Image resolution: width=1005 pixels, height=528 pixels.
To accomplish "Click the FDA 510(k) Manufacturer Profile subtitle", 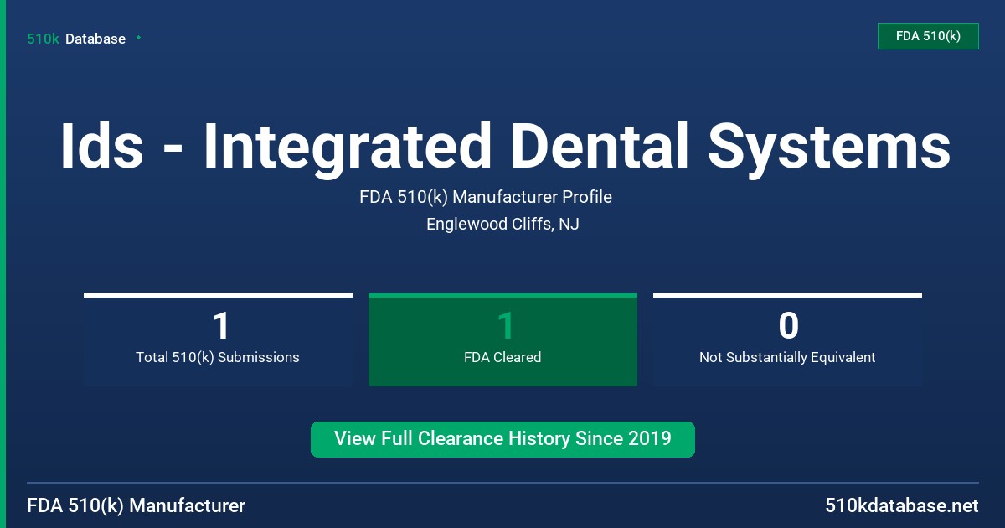I will point(486,197).
